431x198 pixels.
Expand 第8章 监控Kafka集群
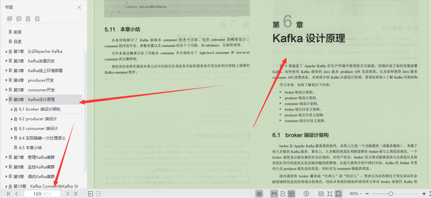point(6,167)
